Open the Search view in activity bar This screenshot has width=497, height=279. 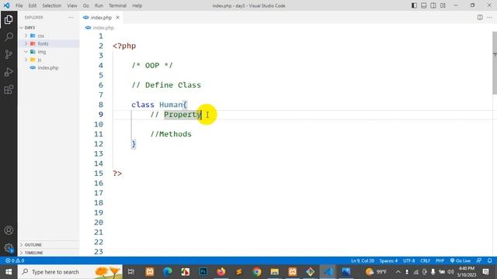point(9,37)
